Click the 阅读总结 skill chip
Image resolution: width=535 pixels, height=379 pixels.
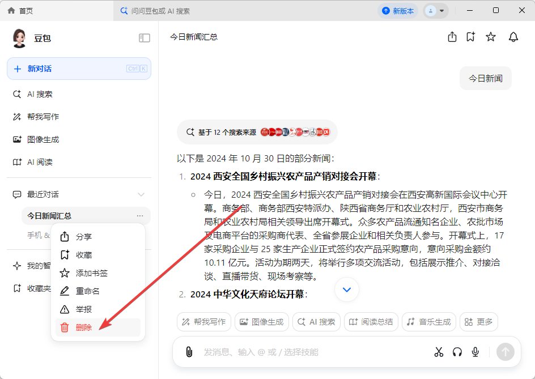click(371, 322)
